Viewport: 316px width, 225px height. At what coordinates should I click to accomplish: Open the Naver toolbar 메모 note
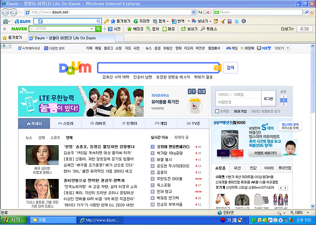pyautogui.click(x=169, y=29)
